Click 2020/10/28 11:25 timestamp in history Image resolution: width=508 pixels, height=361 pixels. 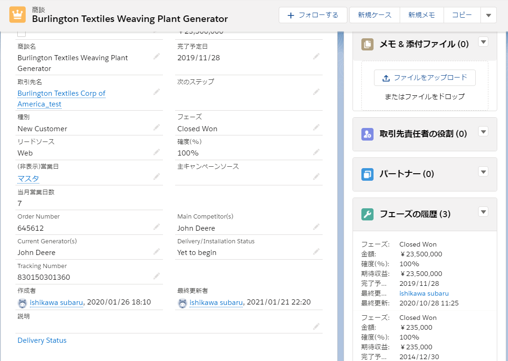tap(429, 303)
